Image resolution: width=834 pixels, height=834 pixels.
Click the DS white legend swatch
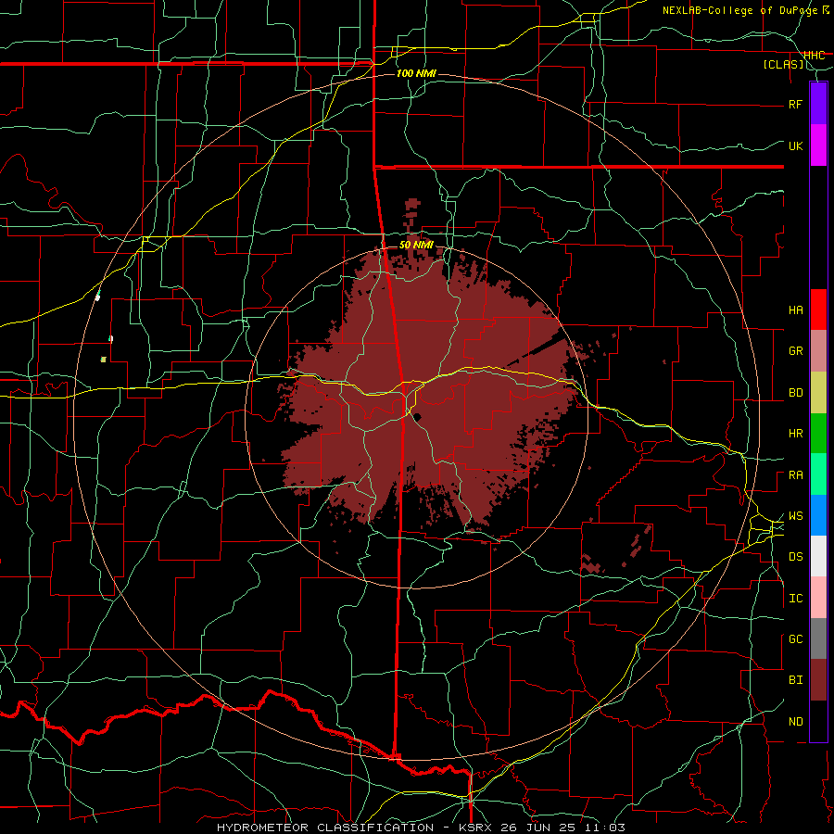[818, 556]
